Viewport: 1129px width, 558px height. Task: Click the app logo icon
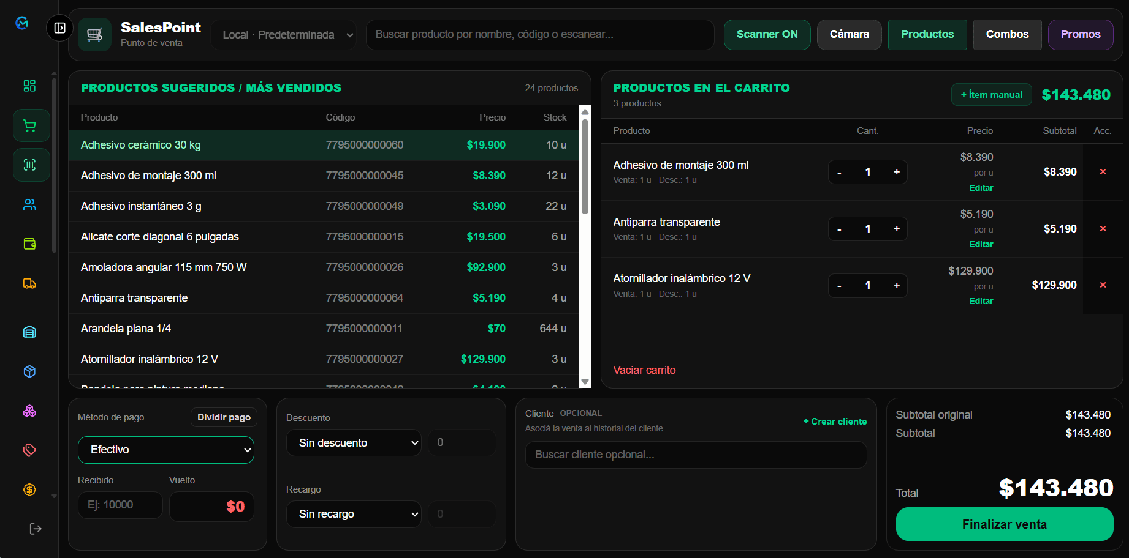(22, 23)
